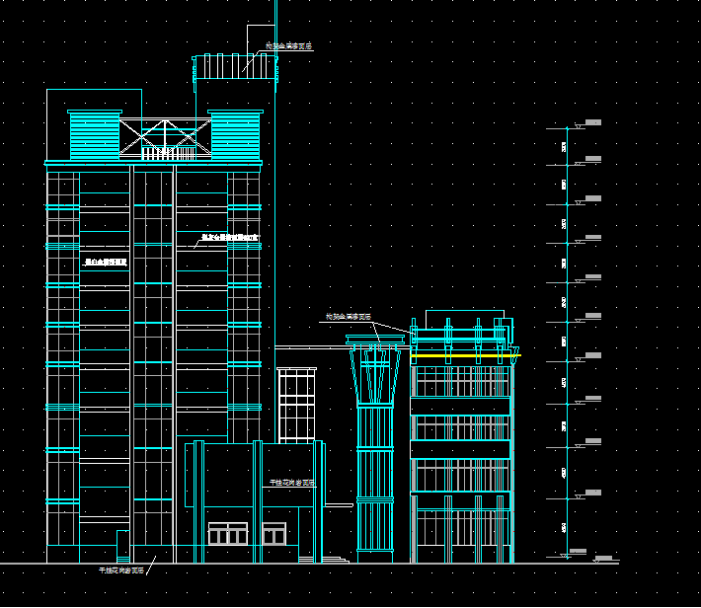Select the annotation text above the cylindrical tower

point(349,317)
